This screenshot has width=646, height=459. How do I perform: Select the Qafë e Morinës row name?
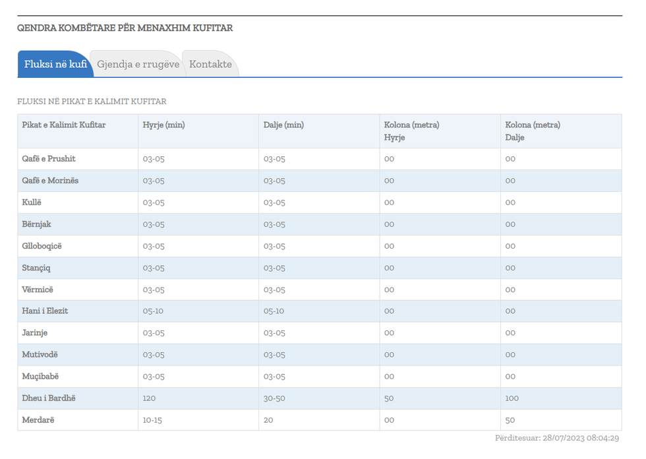pos(50,181)
